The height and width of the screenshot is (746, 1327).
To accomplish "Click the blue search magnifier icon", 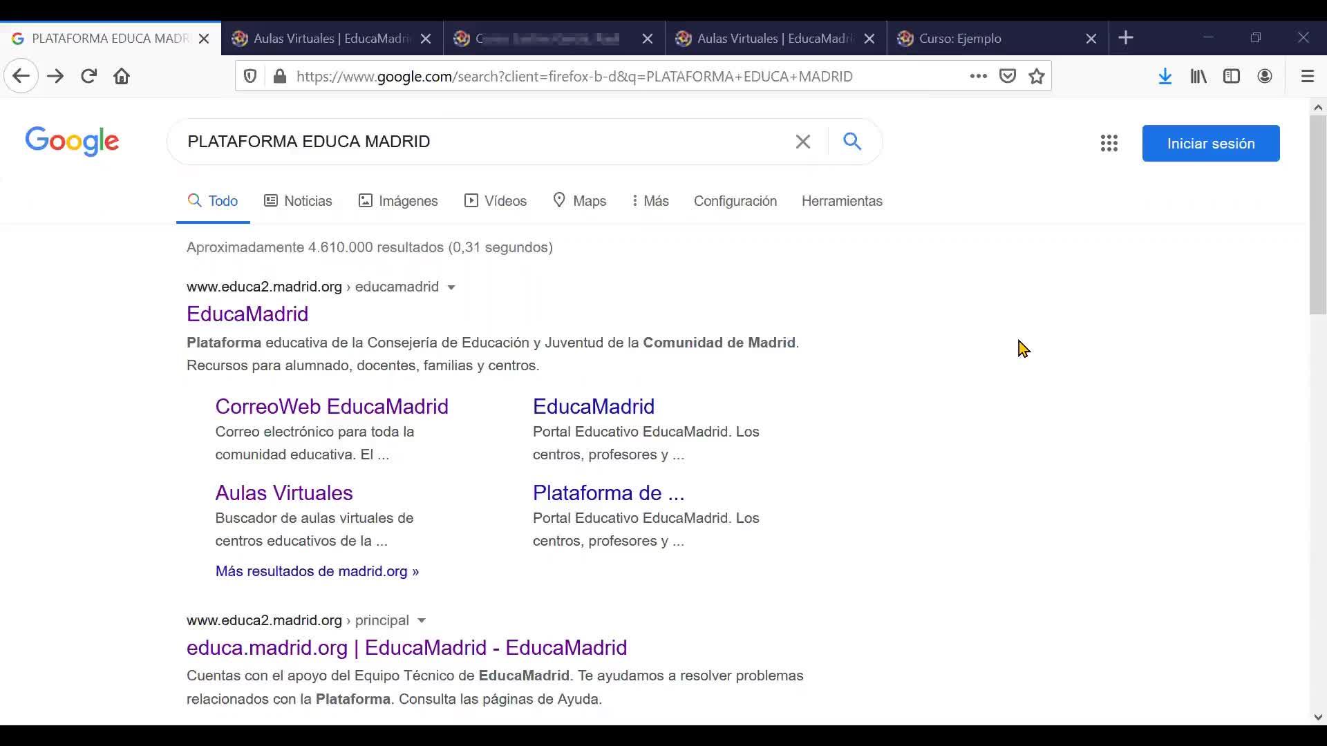I will 852,142.
